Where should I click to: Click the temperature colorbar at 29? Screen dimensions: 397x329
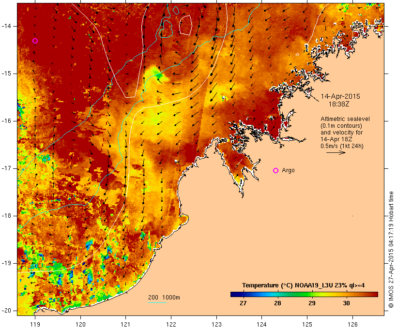coord(312,294)
